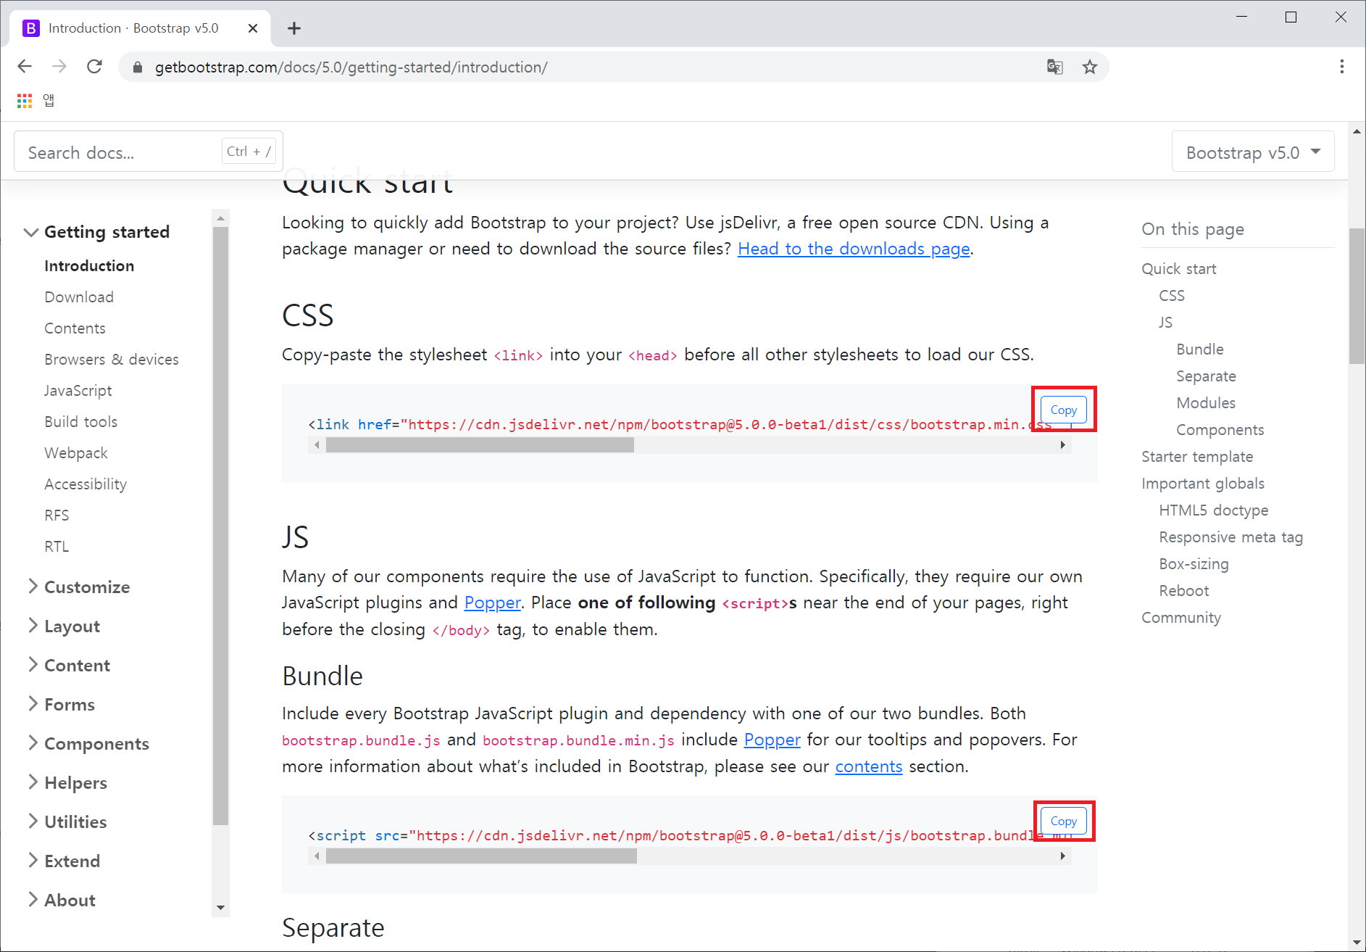Expand the Helpers section
Image resolution: width=1366 pixels, height=952 pixels.
click(x=67, y=782)
